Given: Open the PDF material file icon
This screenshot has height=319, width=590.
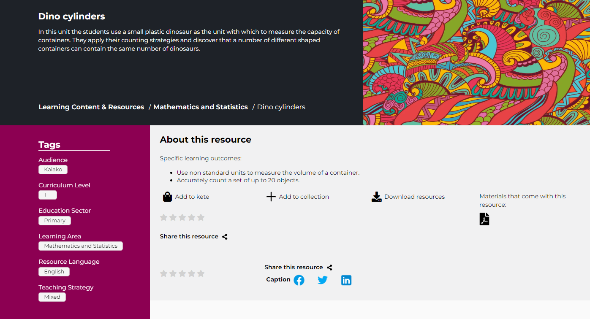Looking at the screenshot, I should [x=484, y=219].
